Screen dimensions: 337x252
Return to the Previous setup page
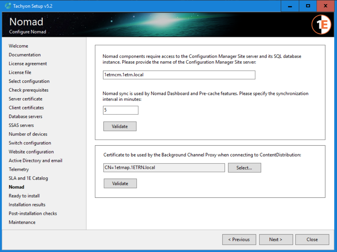[239, 239]
